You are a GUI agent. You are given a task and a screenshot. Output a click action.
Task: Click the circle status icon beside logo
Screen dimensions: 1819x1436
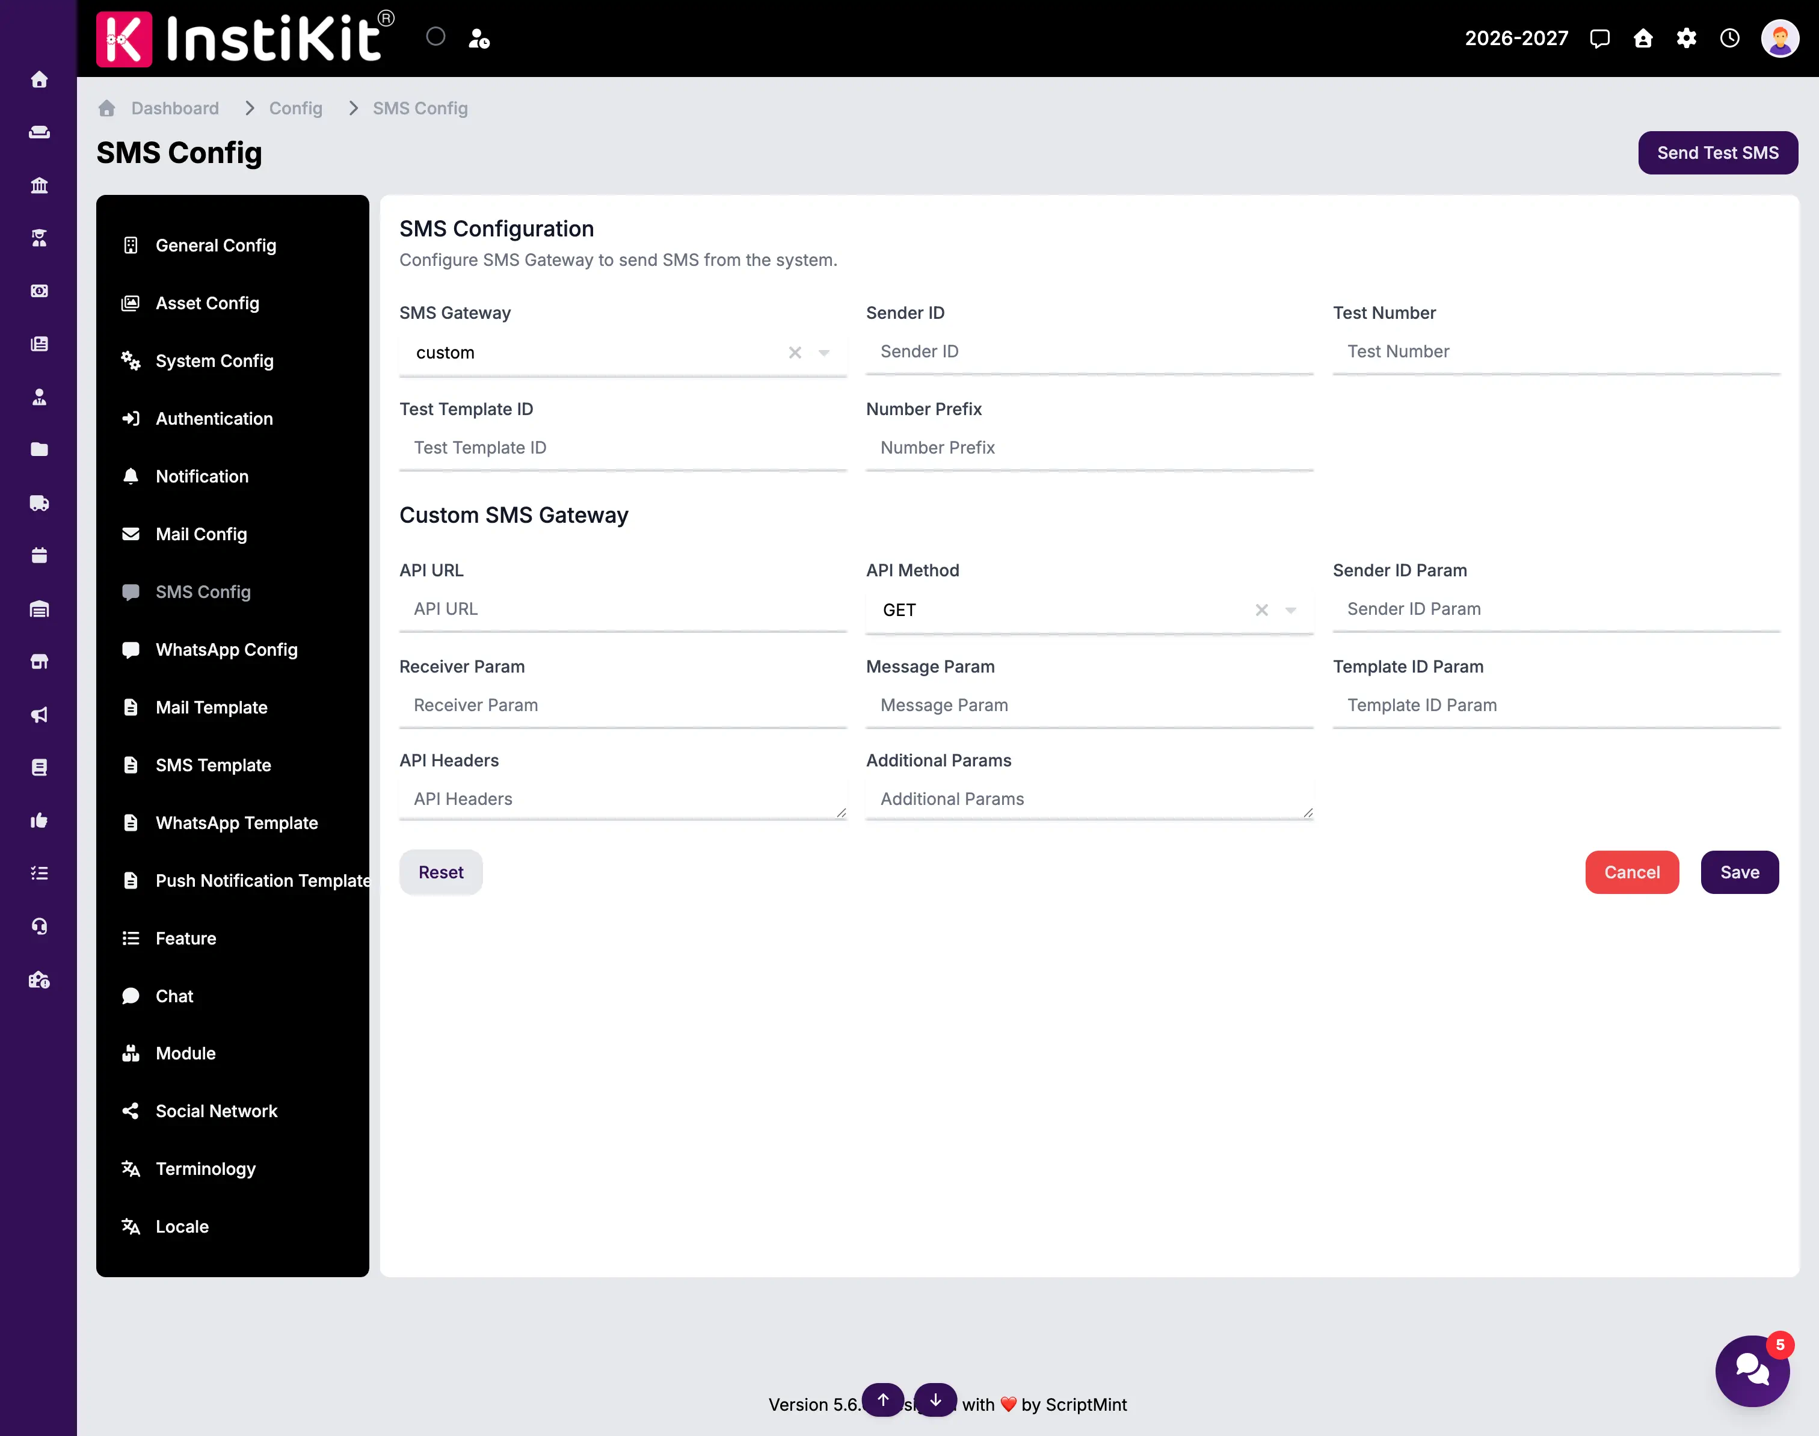(x=436, y=36)
